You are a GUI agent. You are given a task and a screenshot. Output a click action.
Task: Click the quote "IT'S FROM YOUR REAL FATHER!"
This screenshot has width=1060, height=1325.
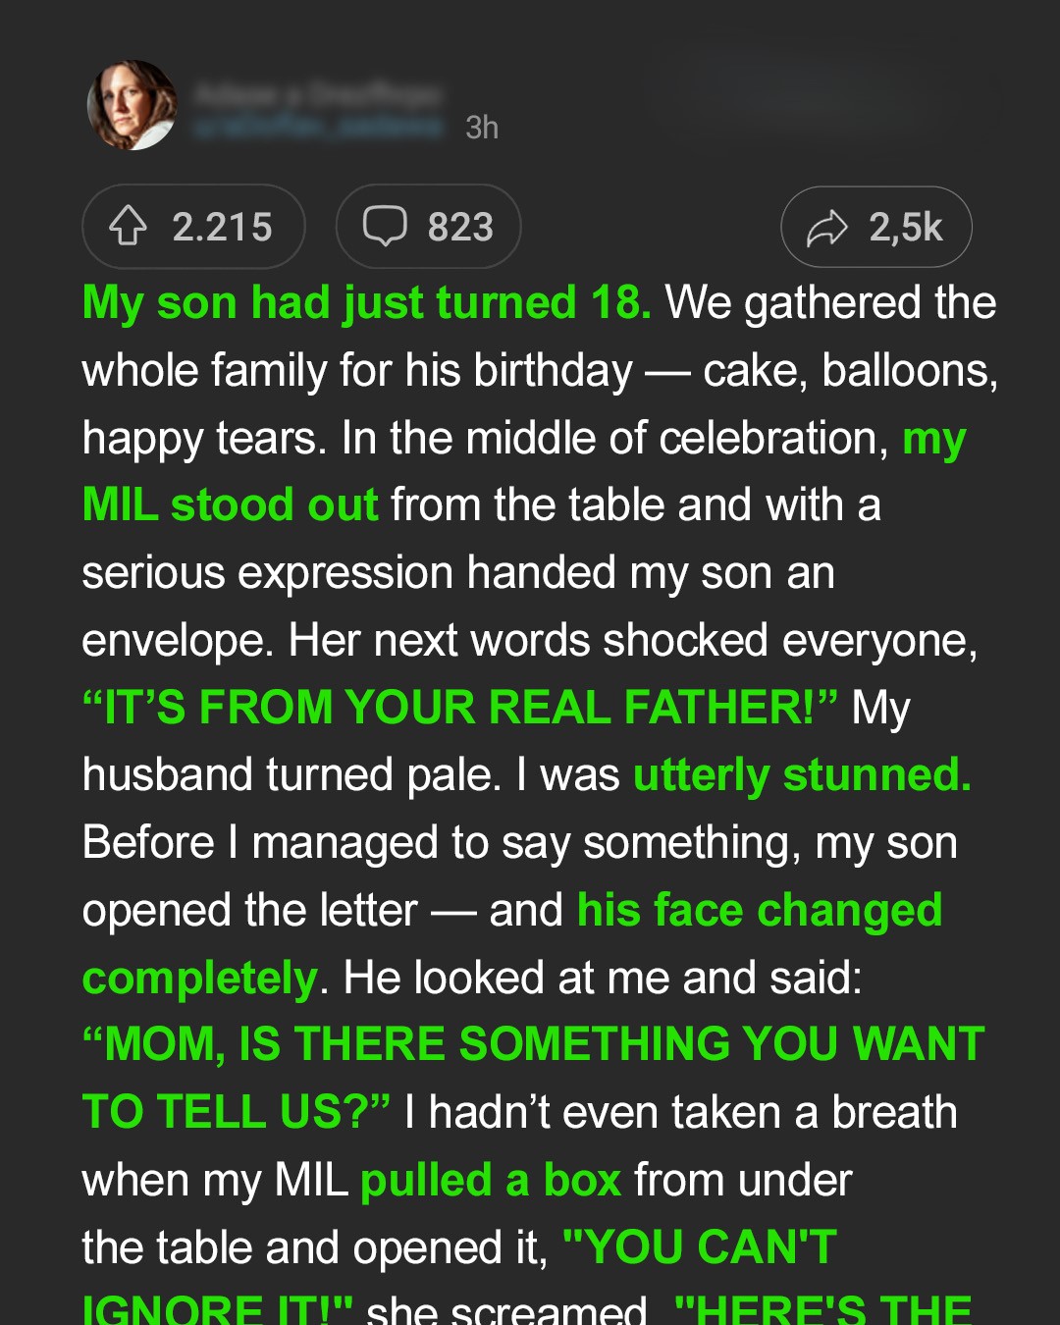[x=460, y=708]
